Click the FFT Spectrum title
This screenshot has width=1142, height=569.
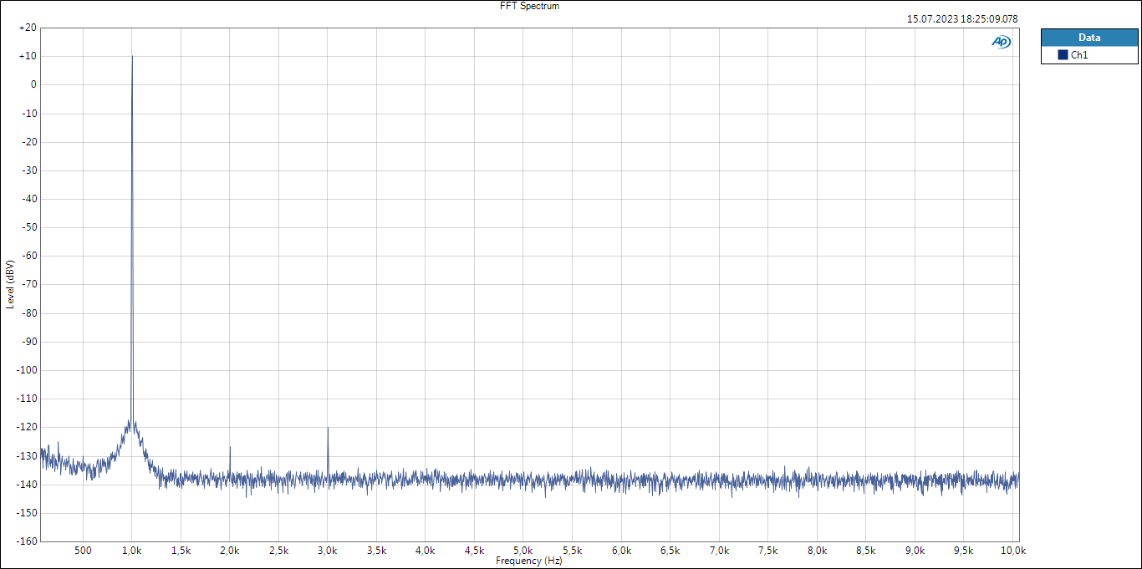(529, 6)
